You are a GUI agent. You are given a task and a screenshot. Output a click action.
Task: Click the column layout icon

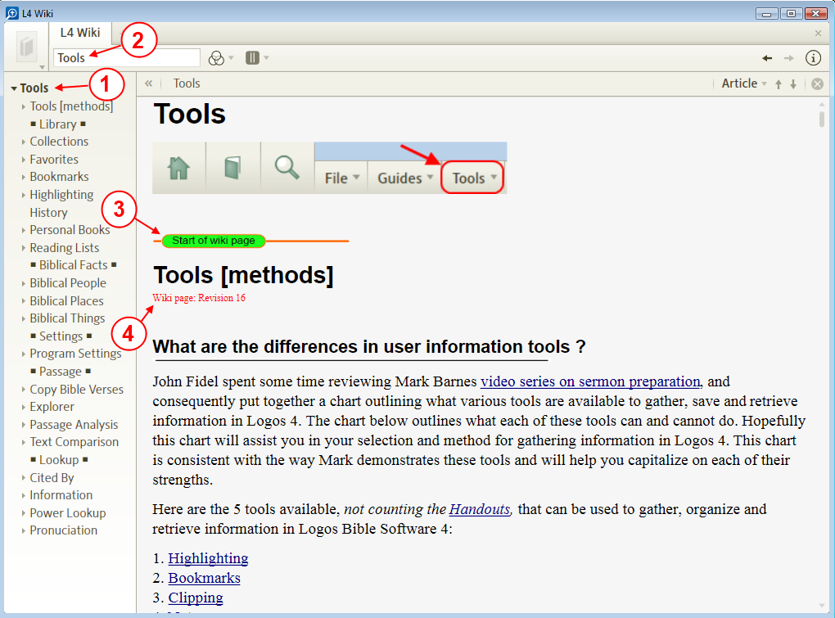(252, 57)
